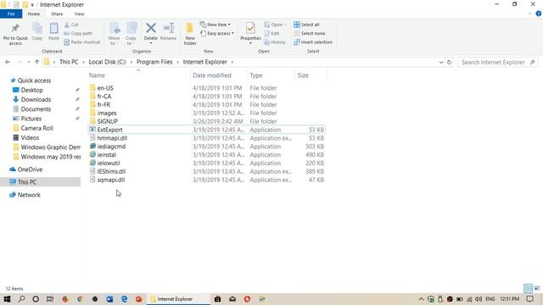Select the en-US folder

pyautogui.click(x=105, y=88)
